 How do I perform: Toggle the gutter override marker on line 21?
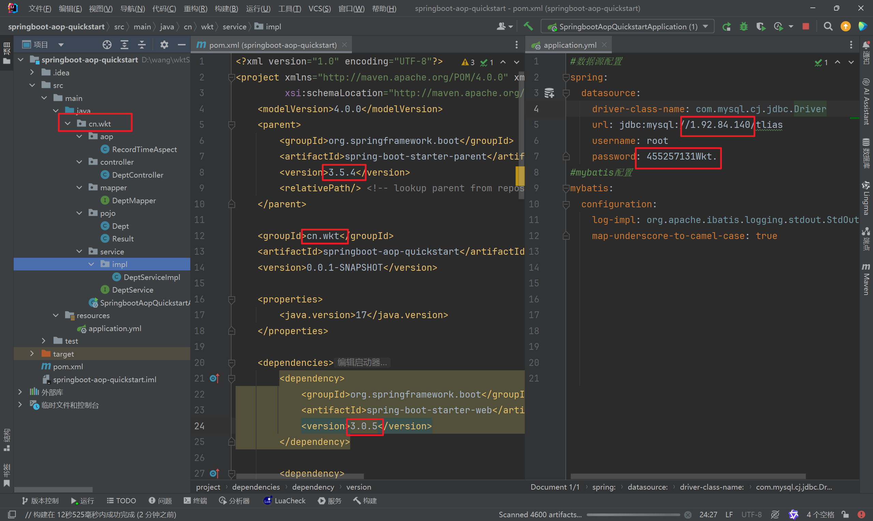coord(214,378)
